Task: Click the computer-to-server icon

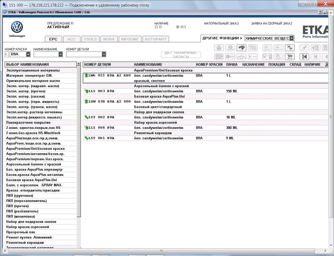Action: tap(267, 56)
